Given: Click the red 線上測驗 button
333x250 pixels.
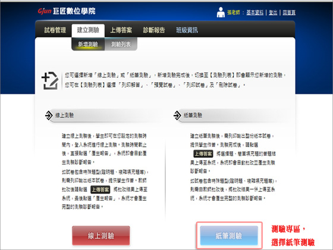Looking at the screenshot, I should [x=101, y=236].
